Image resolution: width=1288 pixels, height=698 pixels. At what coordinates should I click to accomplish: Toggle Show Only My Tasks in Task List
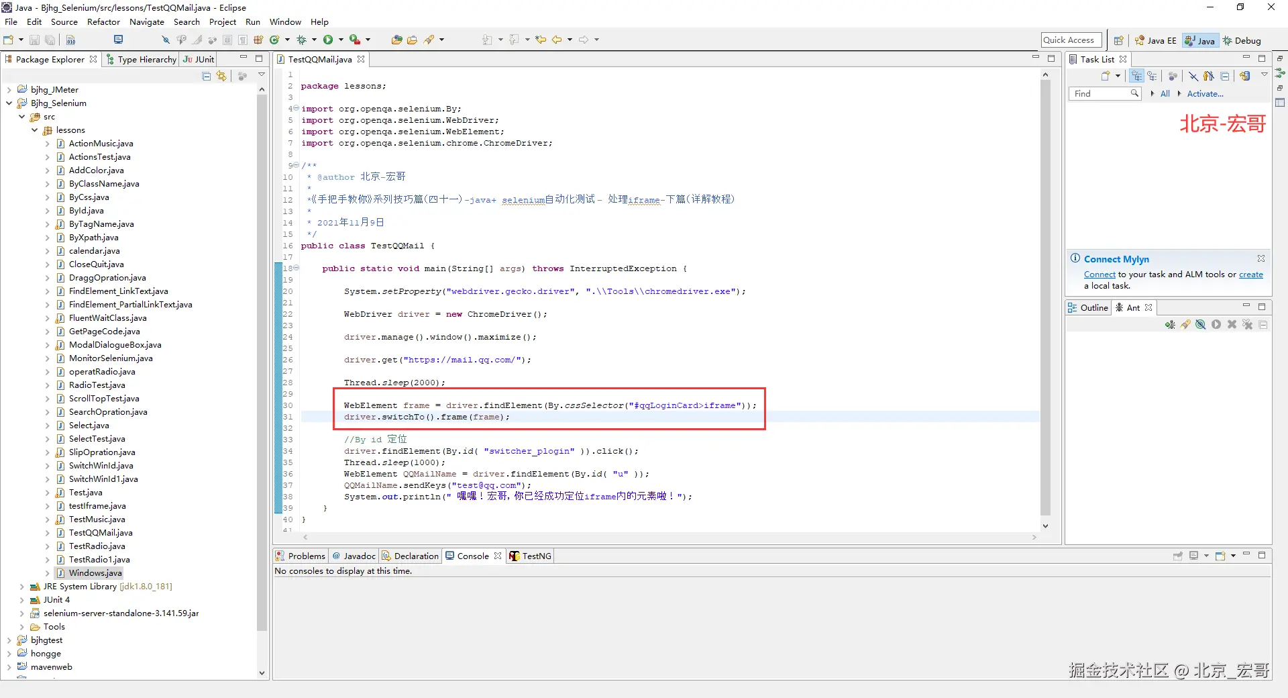pyautogui.click(x=1209, y=77)
